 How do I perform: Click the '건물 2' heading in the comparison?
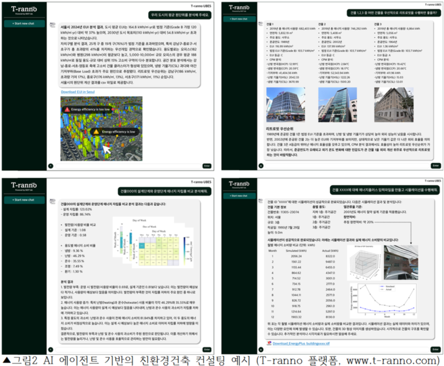[x=322, y=24]
